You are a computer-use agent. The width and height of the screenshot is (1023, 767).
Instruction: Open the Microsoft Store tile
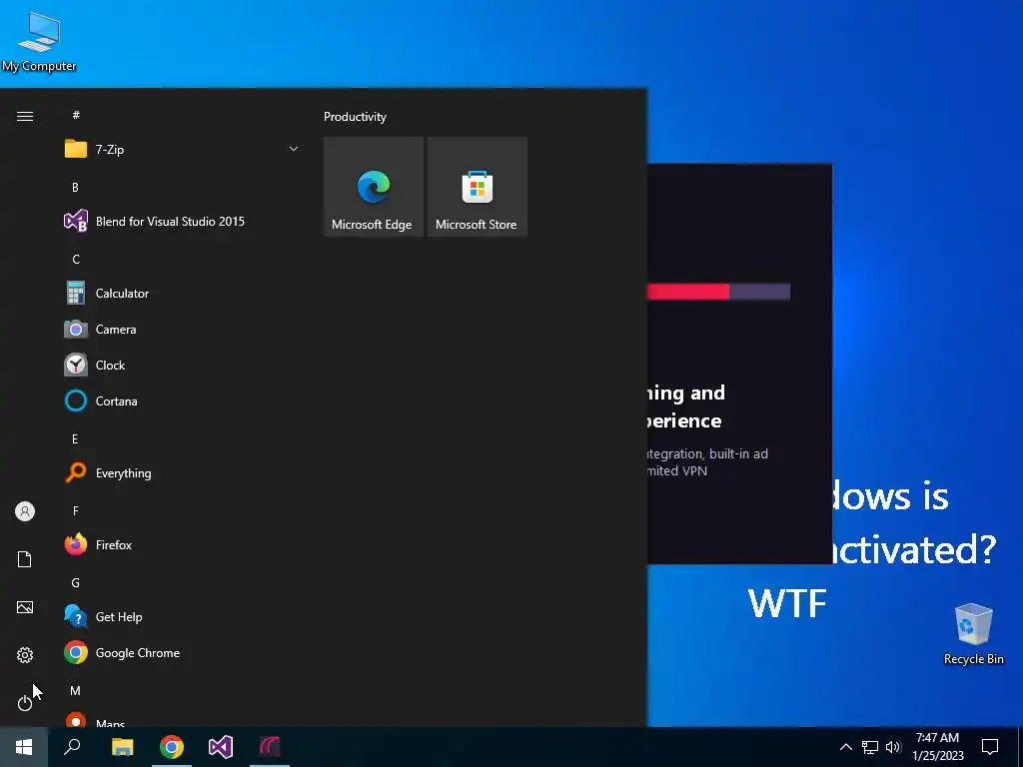[477, 187]
